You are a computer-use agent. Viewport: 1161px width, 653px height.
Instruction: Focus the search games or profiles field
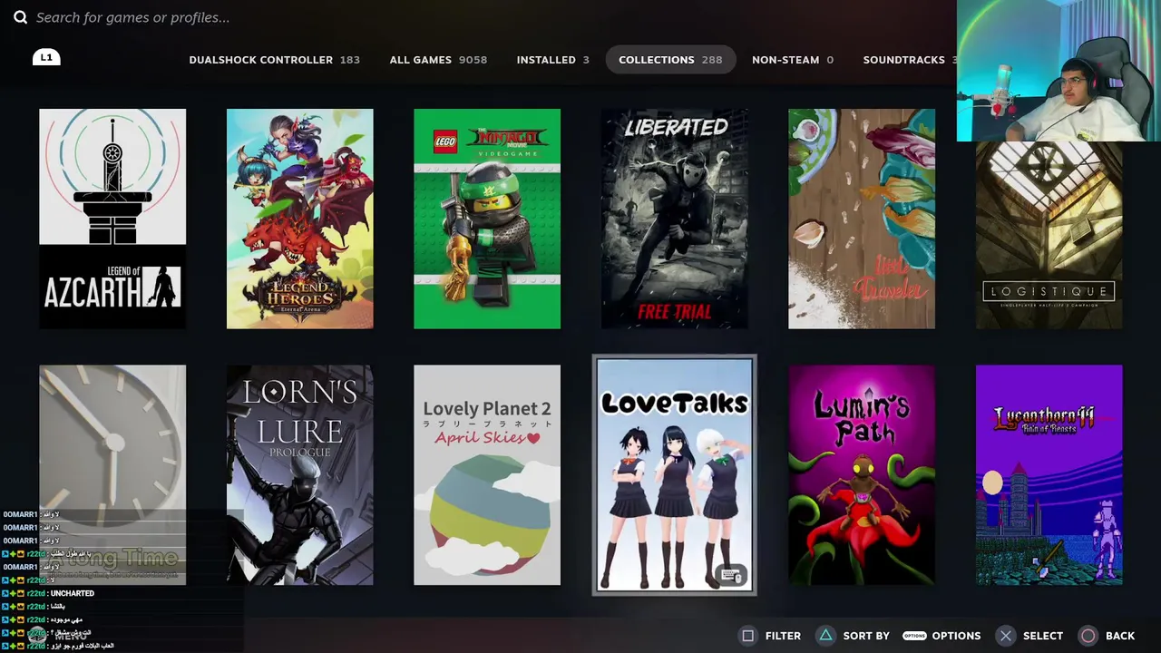(132, 17)
